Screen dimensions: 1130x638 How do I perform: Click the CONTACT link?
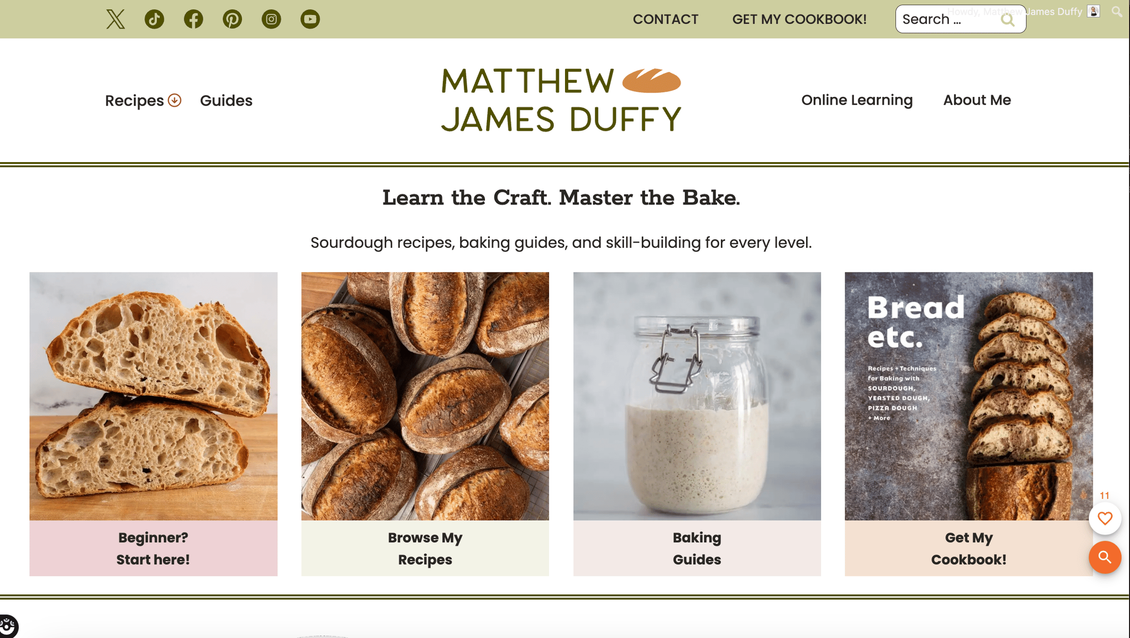665,19
